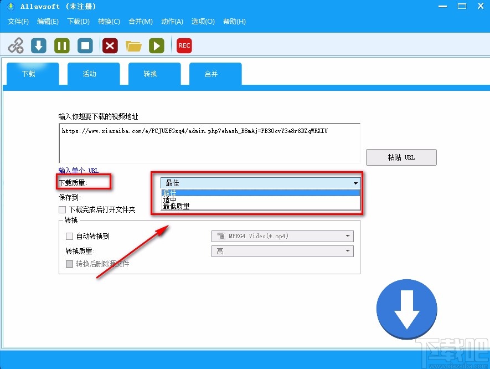Click the 粘贴 URL button
This screenshot has width=490, height=369.
click(x=401, y=157)
